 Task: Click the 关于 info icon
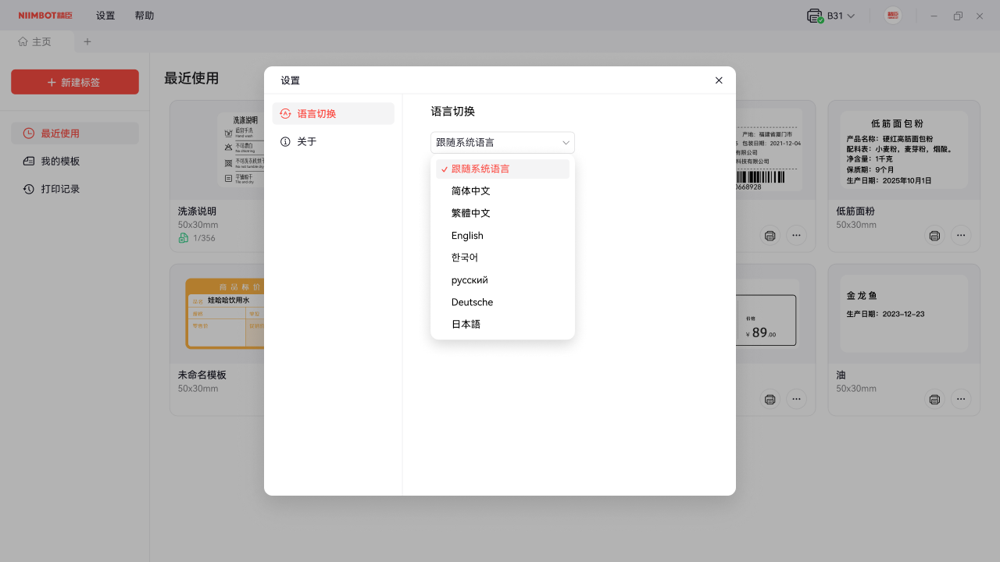[285, 141]
